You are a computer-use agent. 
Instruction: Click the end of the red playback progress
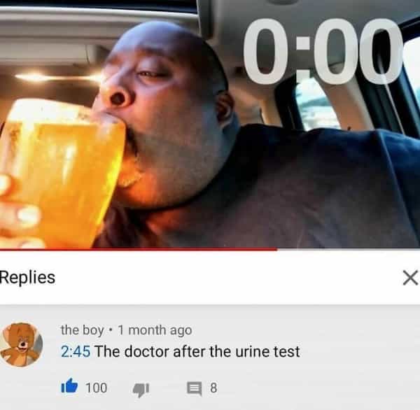pyautogui.click(x=276, y=249)
